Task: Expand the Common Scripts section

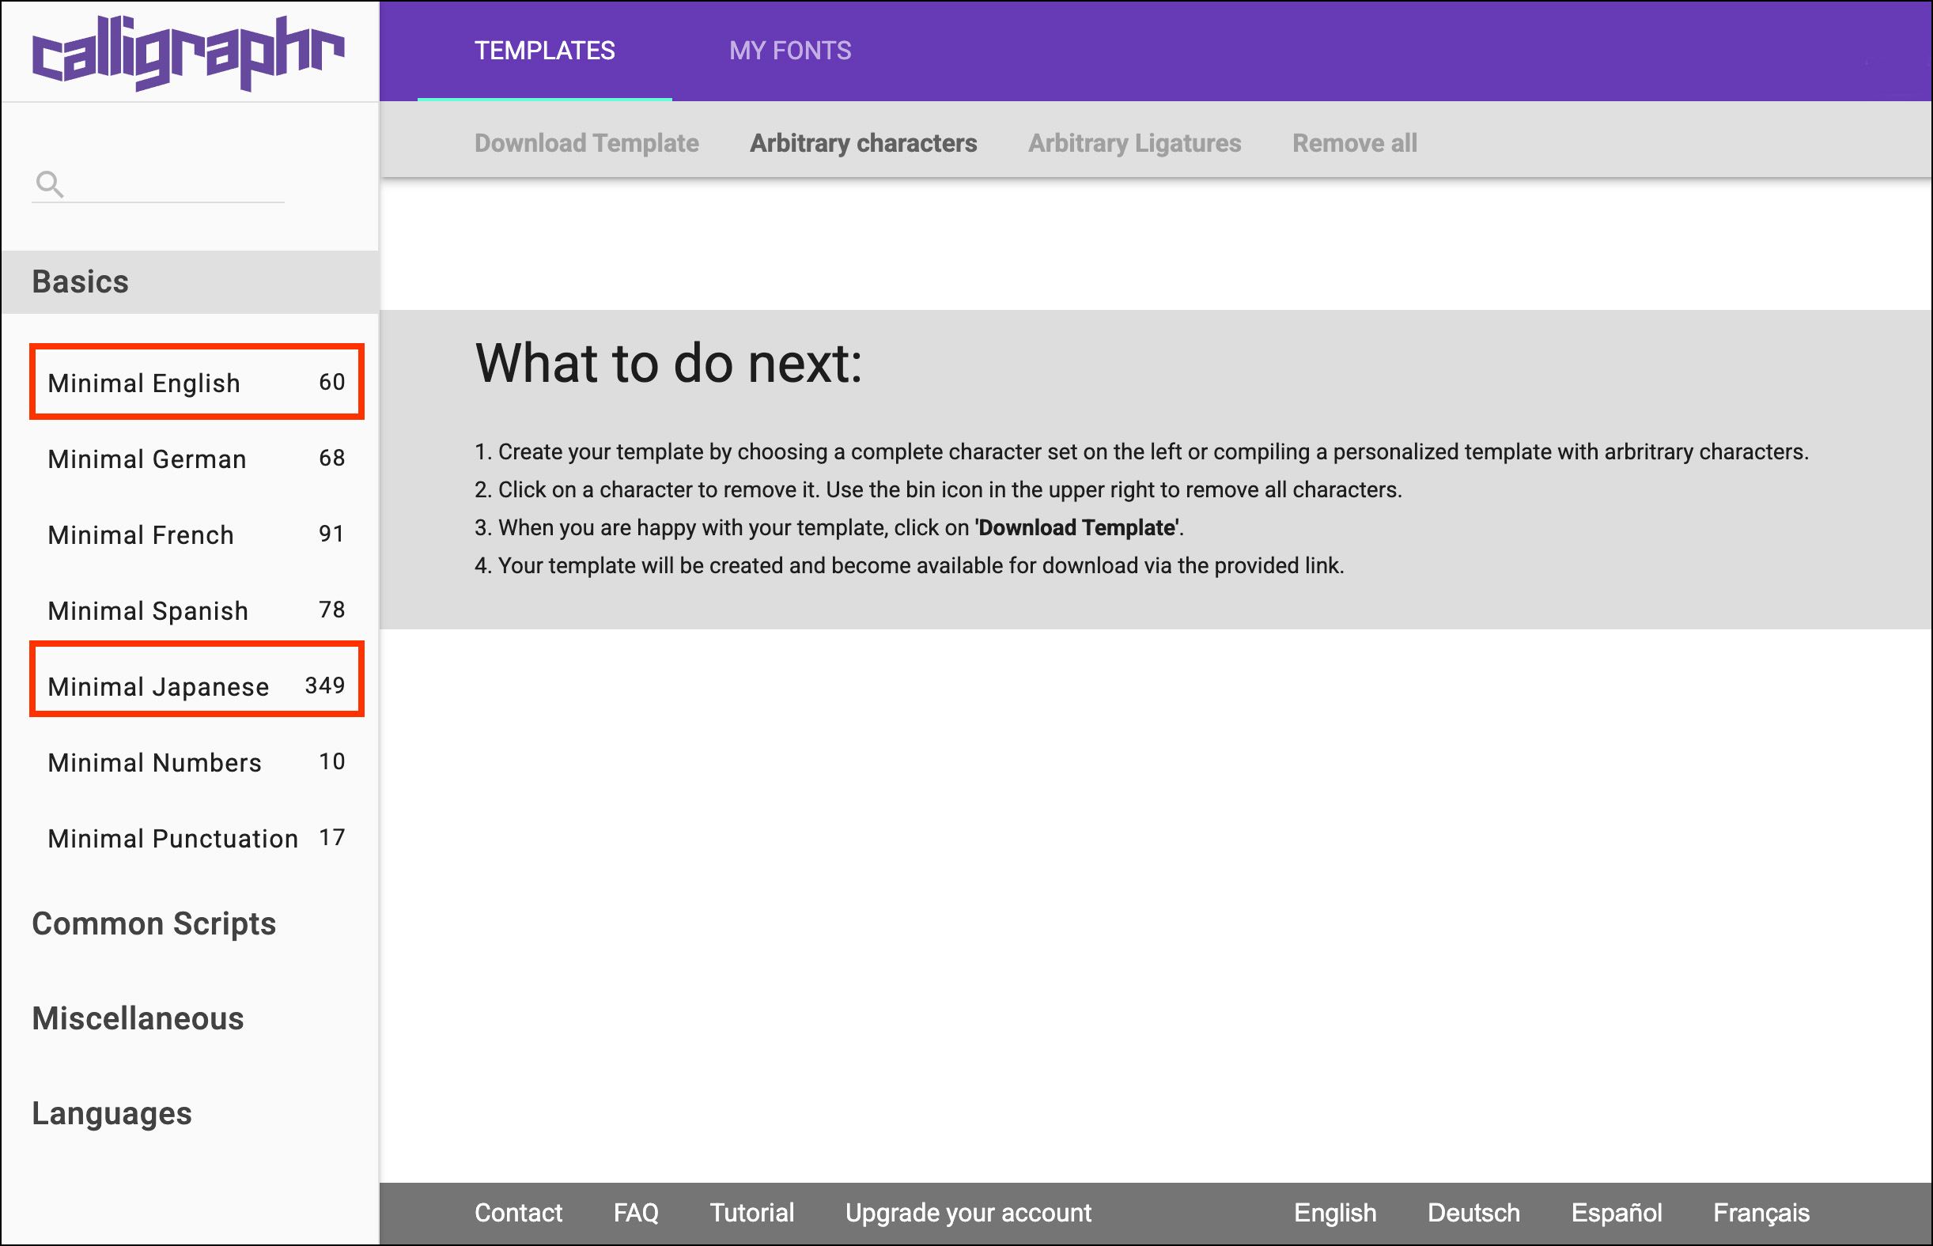Action: click(153, 923)
